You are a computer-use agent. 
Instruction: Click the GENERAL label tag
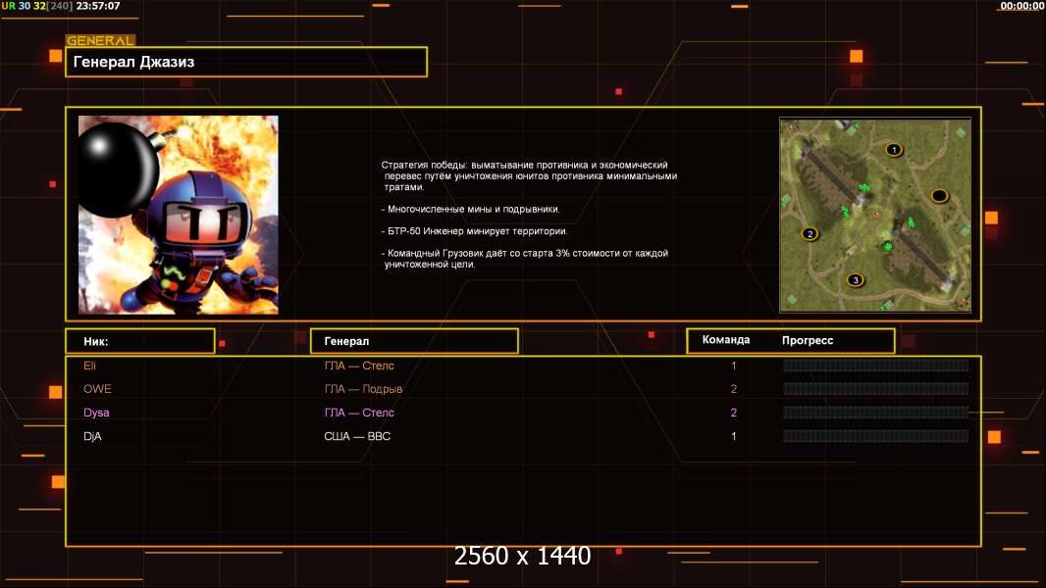pos(101,40)
